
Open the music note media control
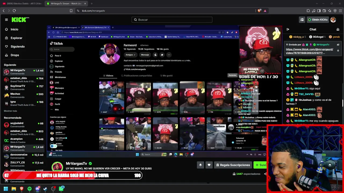click(x=314, y=11)
